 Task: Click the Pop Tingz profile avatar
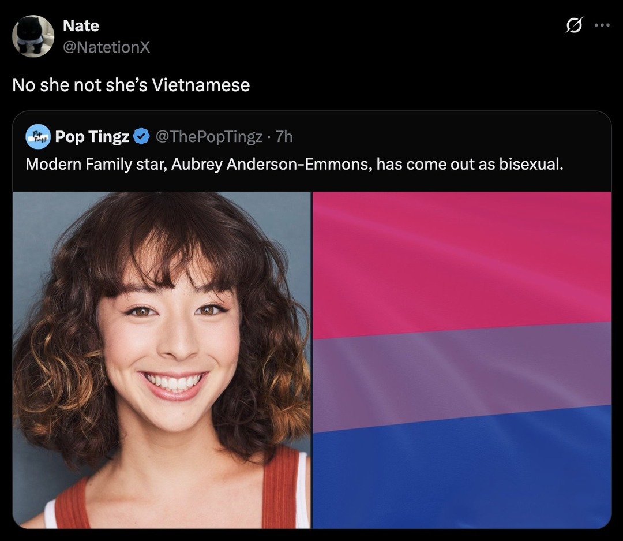tap(38, 137)
